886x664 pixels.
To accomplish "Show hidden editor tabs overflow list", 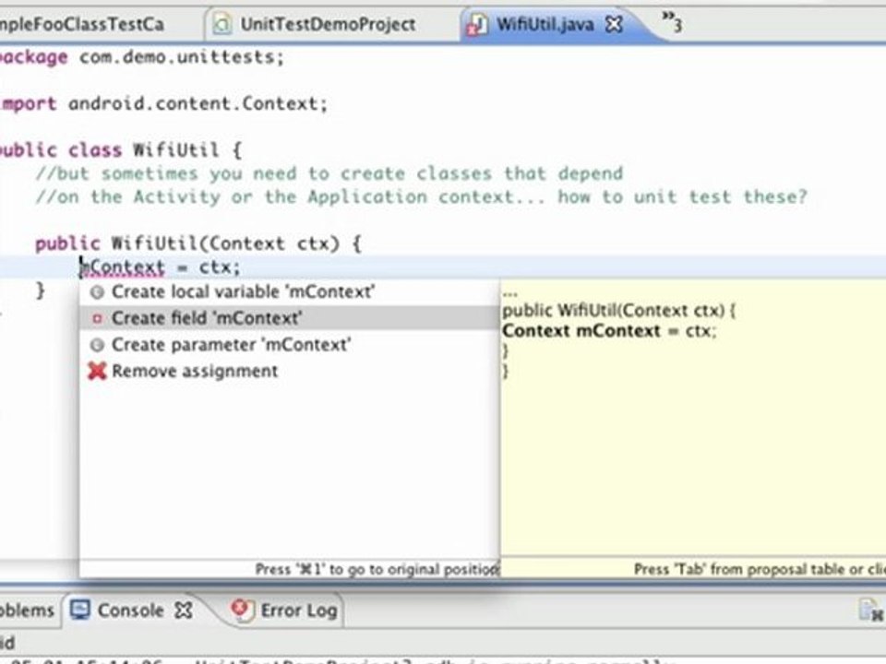I will [672, 22].
